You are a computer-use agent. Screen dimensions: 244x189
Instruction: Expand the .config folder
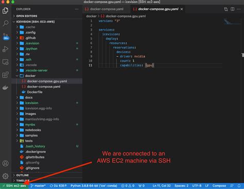47,32
